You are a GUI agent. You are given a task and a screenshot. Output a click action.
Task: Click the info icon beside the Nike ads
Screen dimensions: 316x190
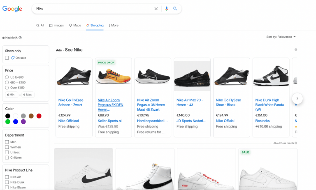(295, 50)
